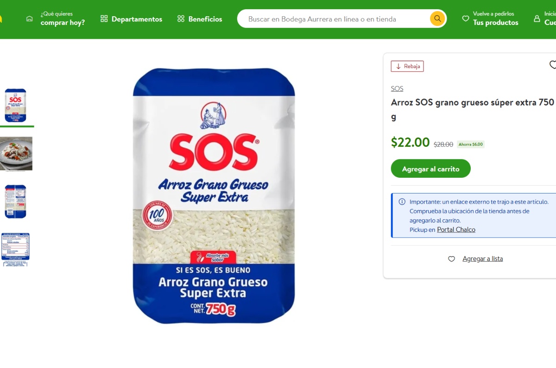Click the heart icon above Tus productos

465,19
